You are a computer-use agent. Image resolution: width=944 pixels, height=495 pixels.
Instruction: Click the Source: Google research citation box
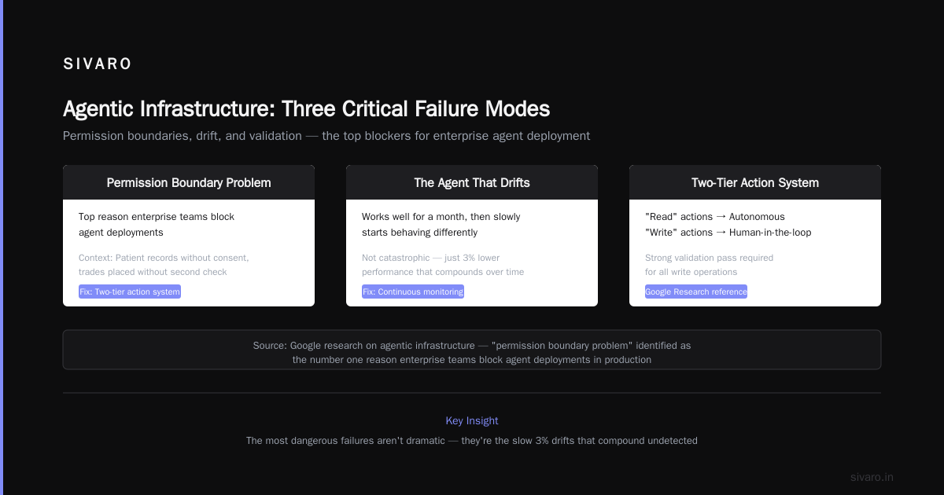click(472, 350)
